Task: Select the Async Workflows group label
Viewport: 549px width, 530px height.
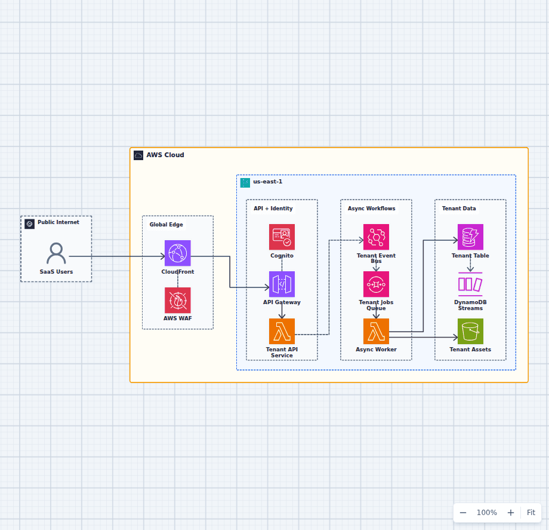Action: click(372, 208)
